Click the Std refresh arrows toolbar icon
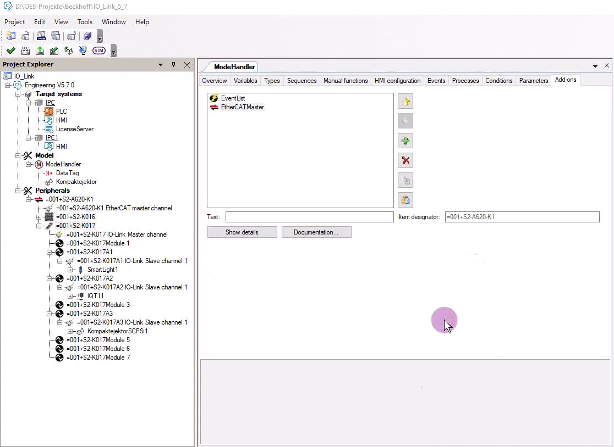Image resolution: width=614 pixels, height=447 pixels. pyautogui.click(x=68, y=51)
